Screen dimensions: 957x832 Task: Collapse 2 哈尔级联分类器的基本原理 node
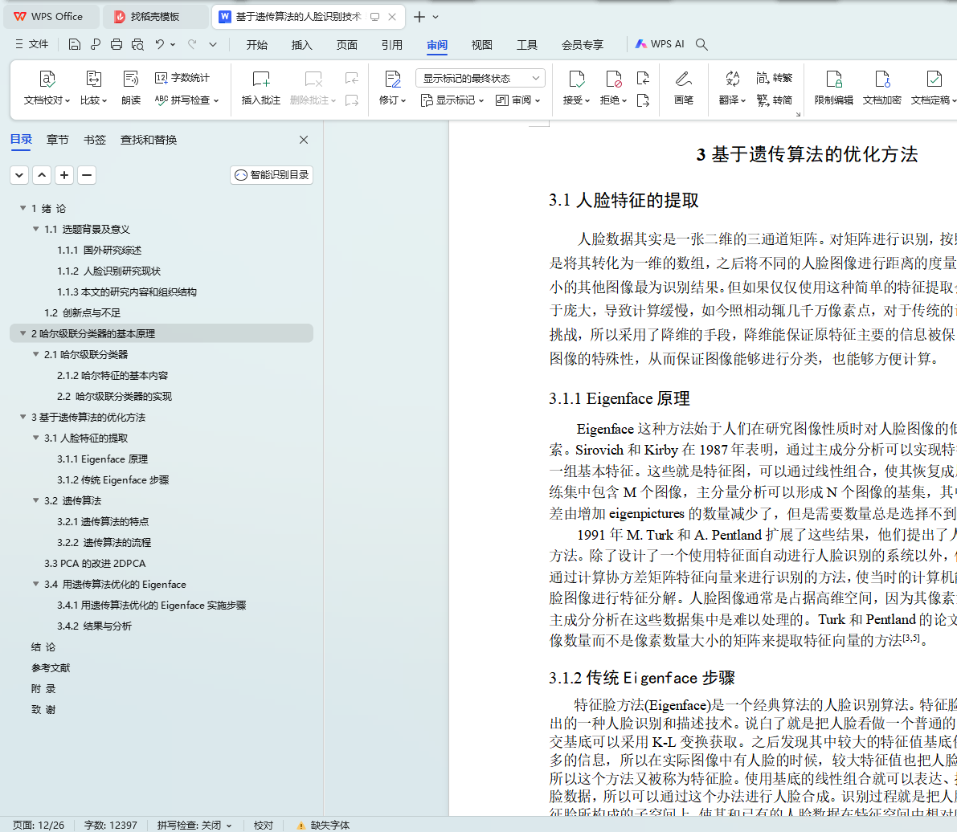click(23, 333)
